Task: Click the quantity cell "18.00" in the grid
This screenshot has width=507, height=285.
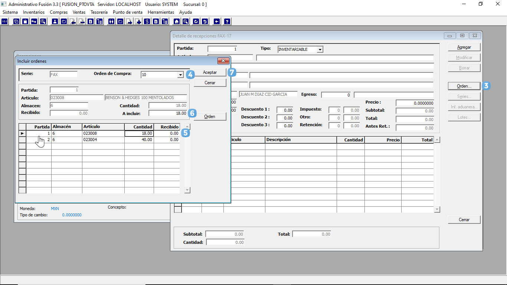Action: point(139,134)
